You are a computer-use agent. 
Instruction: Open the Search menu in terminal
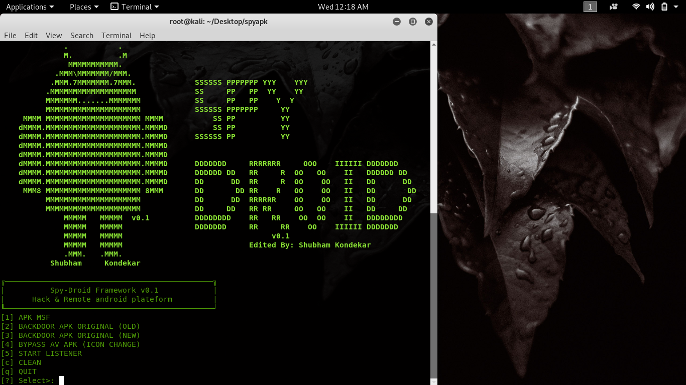click(x=82, y=35)
